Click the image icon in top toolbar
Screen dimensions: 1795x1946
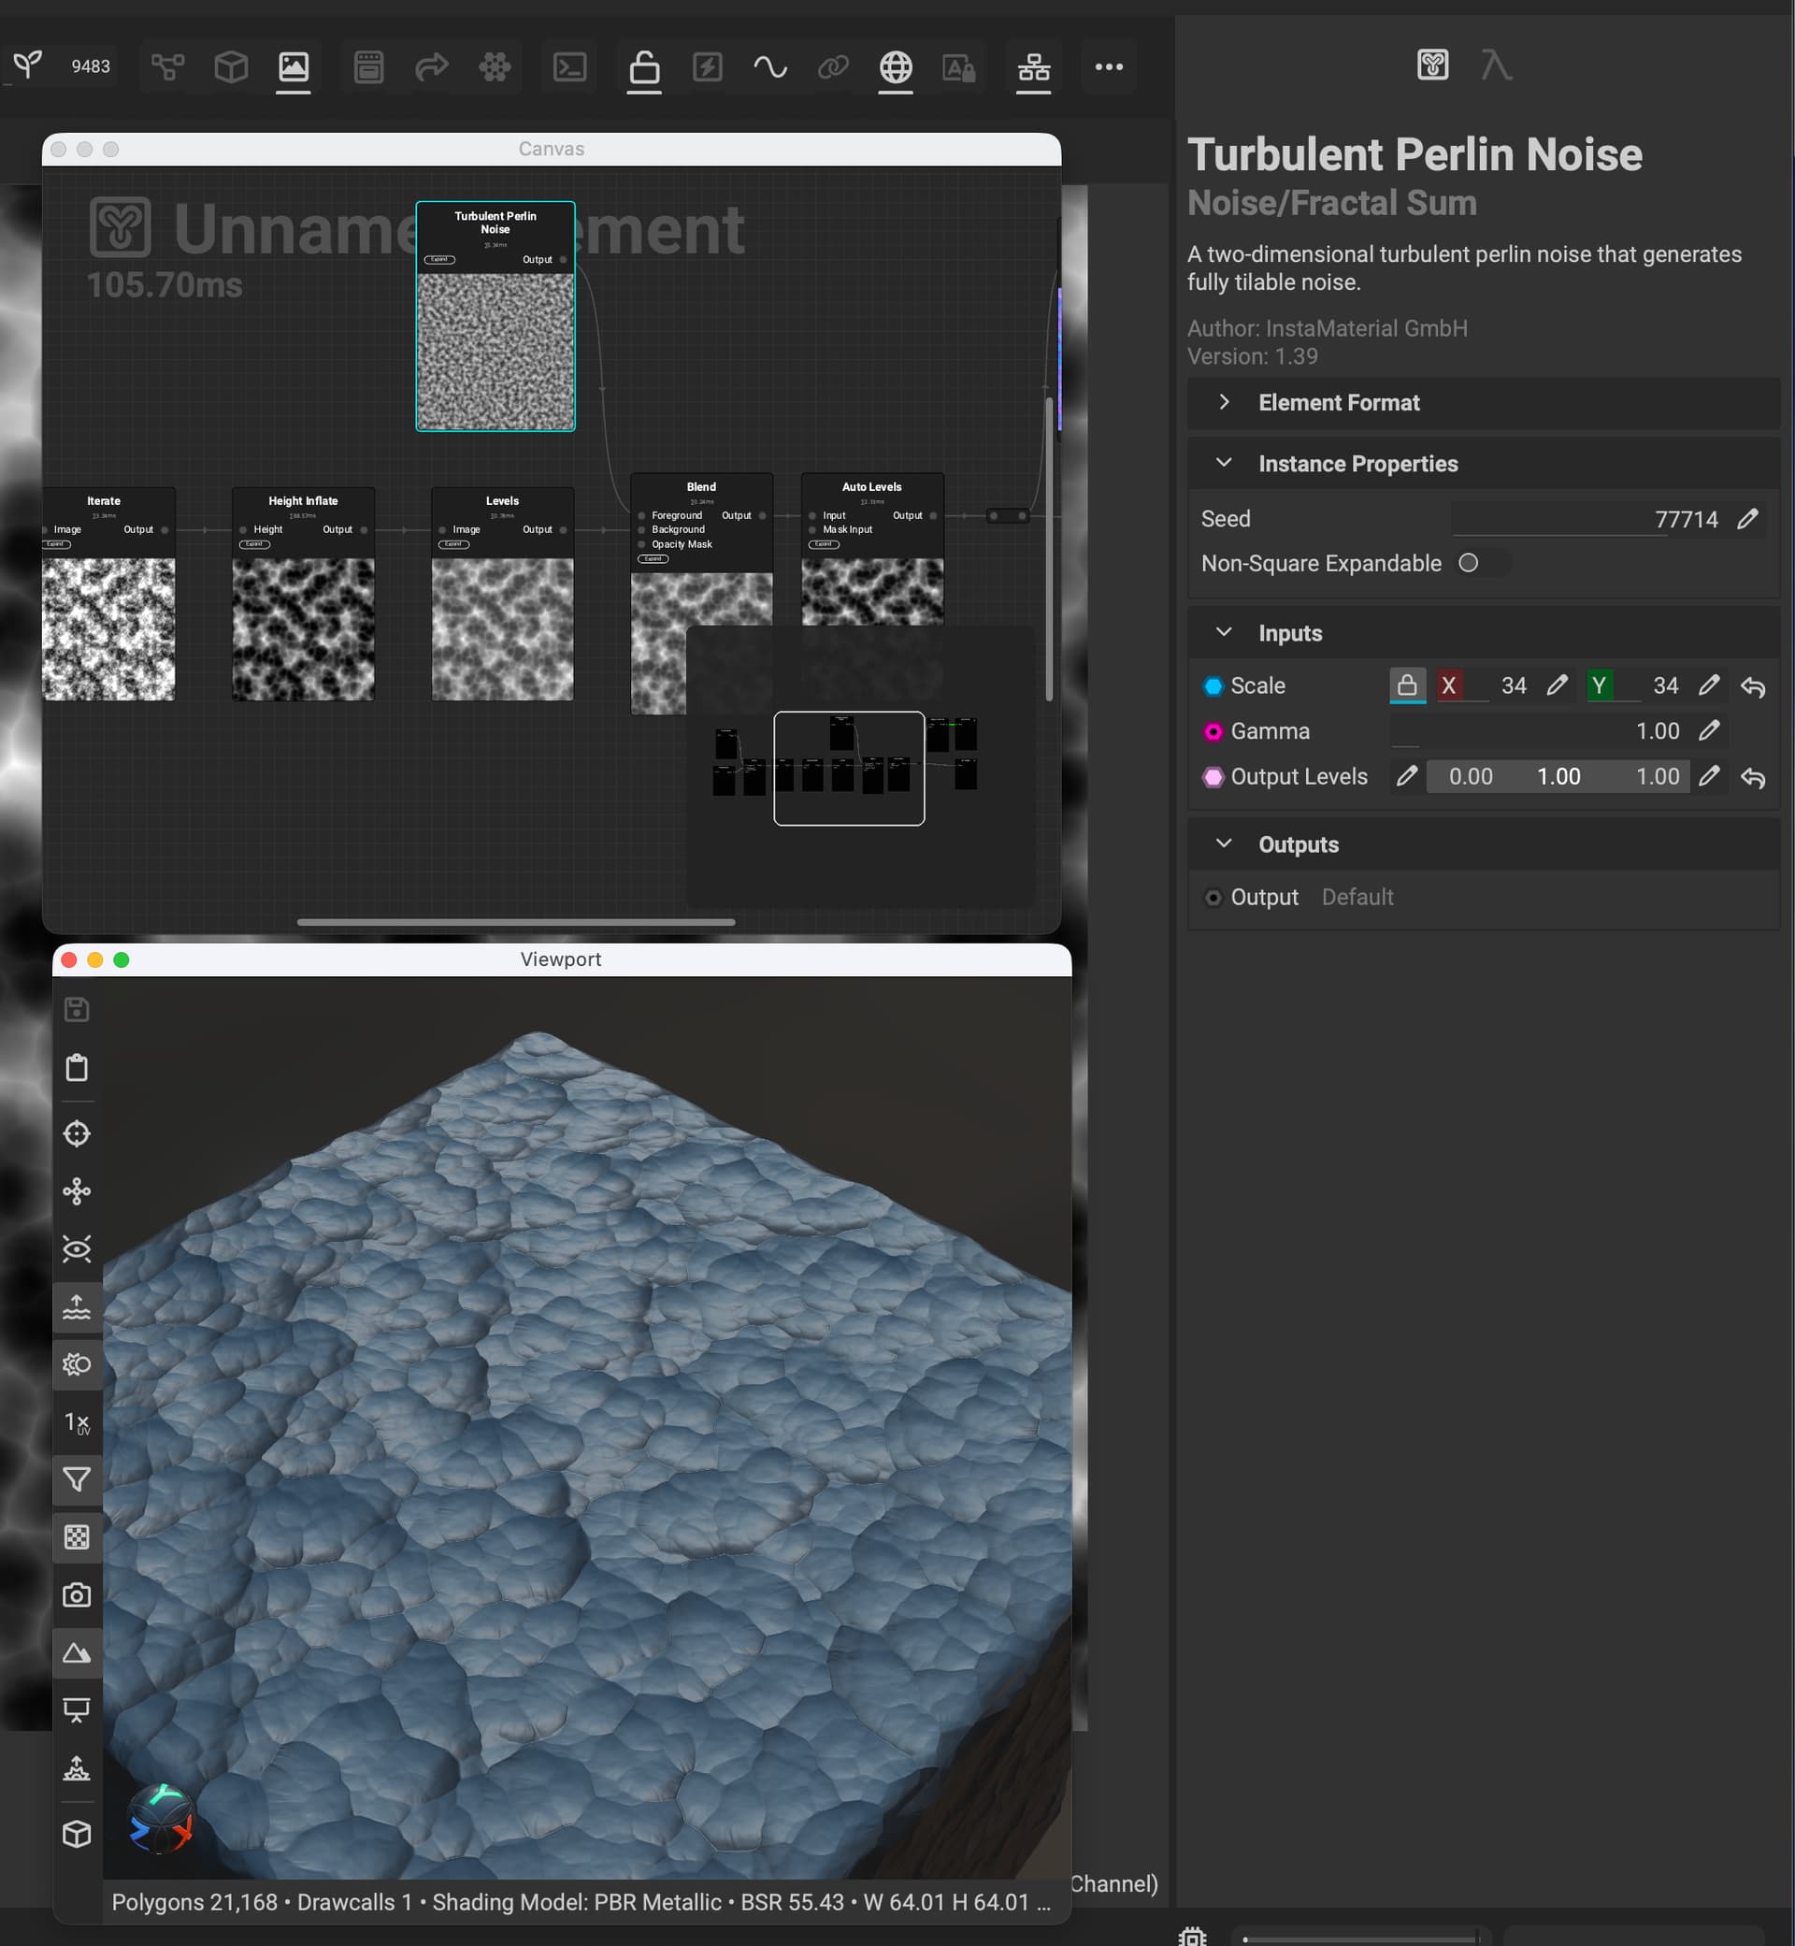(294, 67)
